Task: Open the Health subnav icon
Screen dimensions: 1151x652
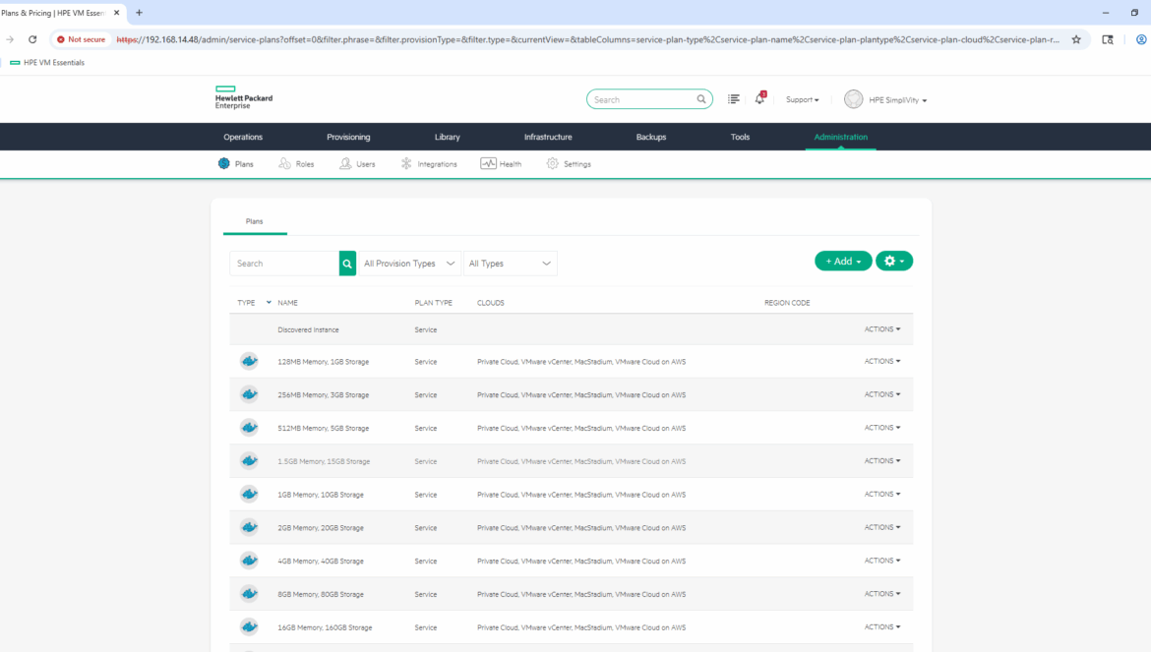Action: click(x=488, y=164)
